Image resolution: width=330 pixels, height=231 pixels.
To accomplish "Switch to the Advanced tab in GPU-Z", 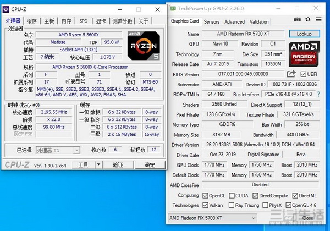I will click(x=234, y=21).
